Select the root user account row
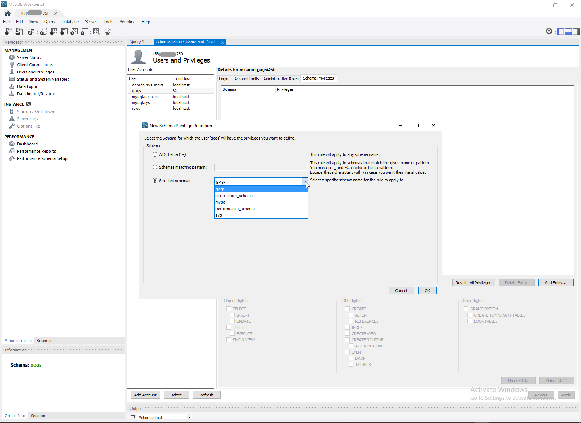The image size is (581, 423). pyautogui.click(x=171, y=108)
